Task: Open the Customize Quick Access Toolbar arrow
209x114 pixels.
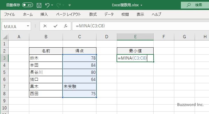Action: [x=69, y=5]
